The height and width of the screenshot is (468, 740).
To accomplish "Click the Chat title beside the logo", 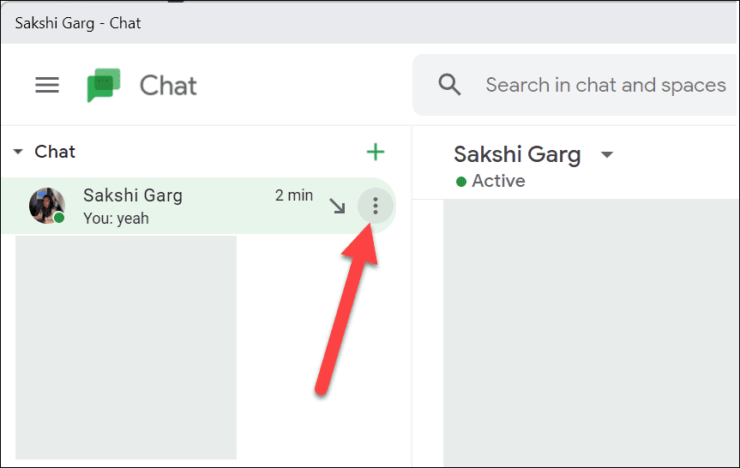I will [168, 86].
